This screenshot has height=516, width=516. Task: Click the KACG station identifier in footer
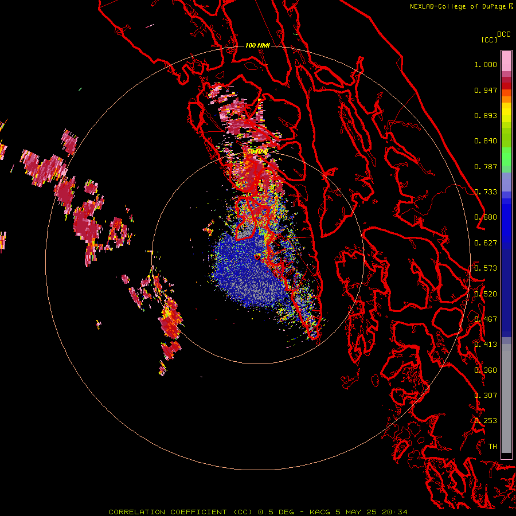320,512
